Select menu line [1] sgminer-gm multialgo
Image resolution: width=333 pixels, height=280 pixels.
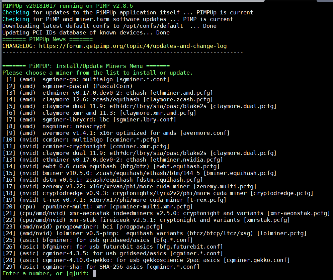click(88, 80)
